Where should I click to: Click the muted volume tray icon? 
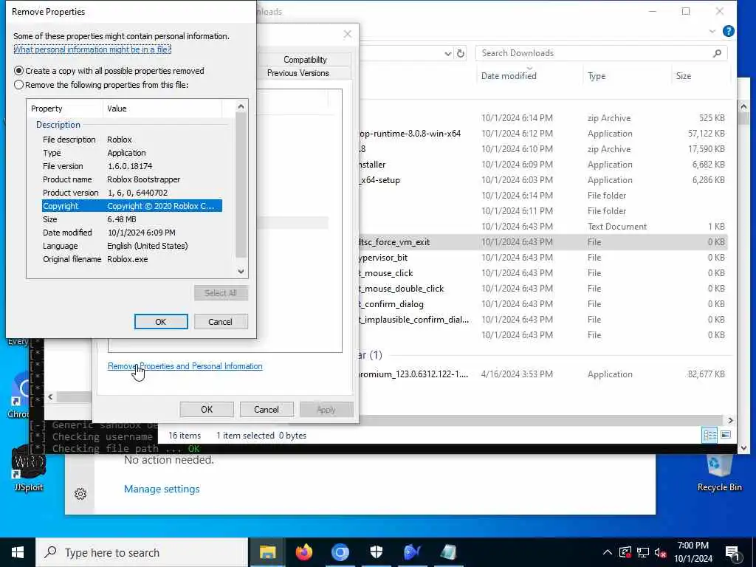(660, 552)
